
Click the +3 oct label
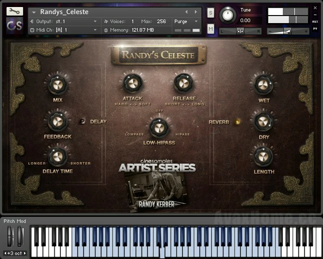coord(15,253)
